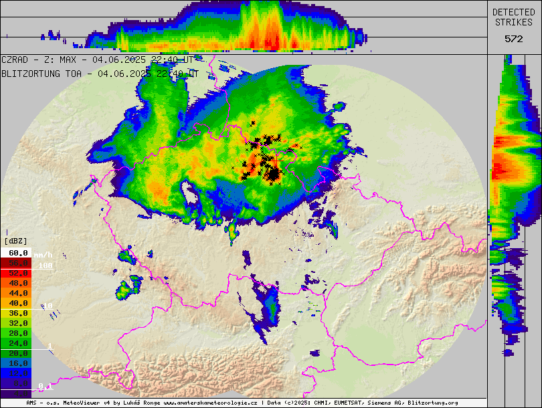Click the Blitzortung.org credit in the footer

click(x=433, y=403)
